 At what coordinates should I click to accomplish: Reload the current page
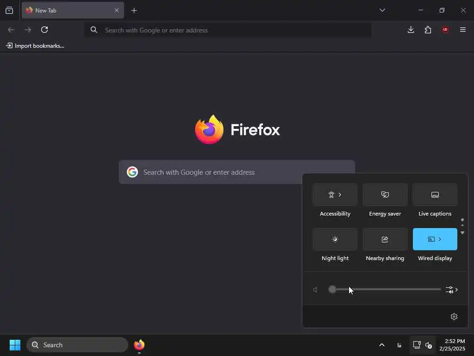coord(44,30)
